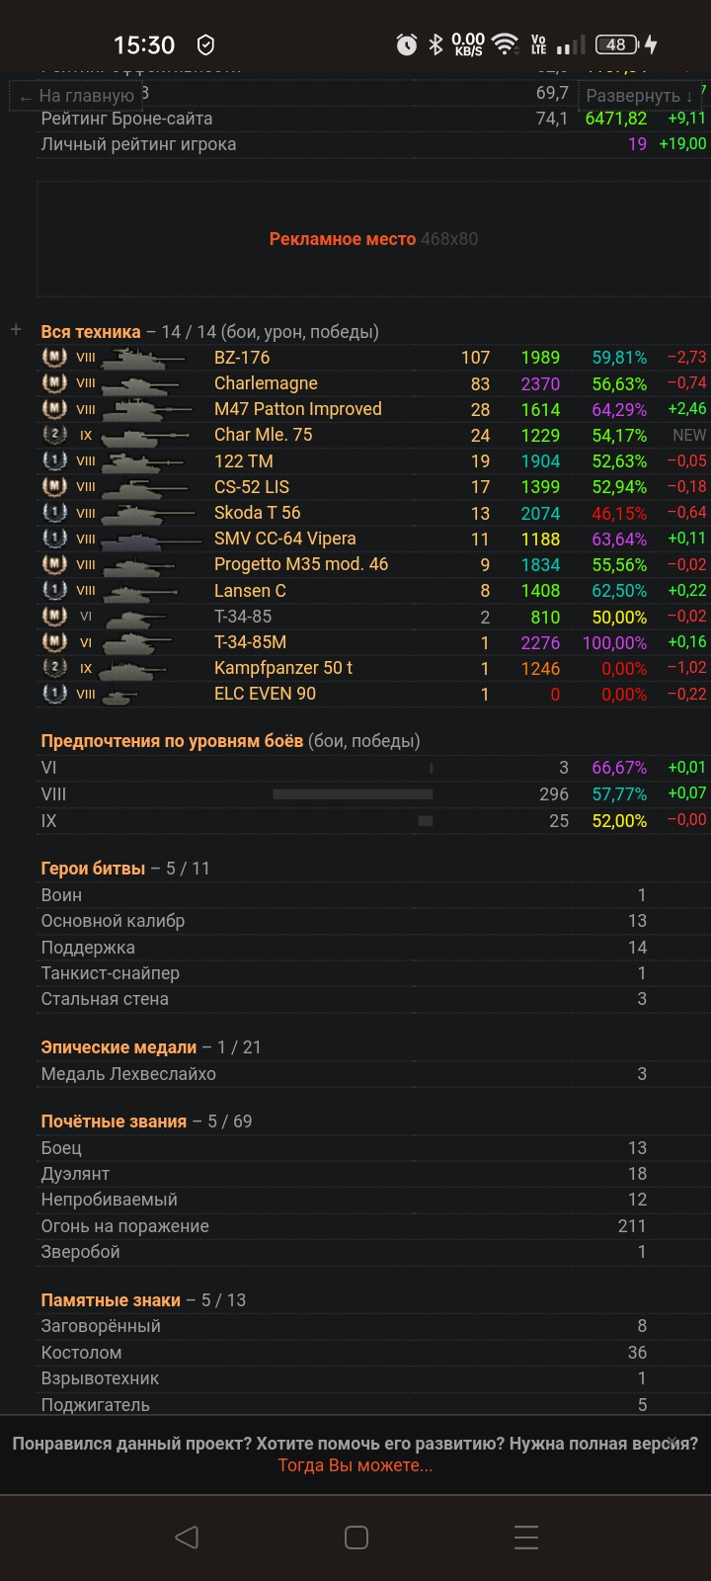
Task: Click the mastery badge beside Charlemagne
Action: pyautogui.click(x=55, y=383)
